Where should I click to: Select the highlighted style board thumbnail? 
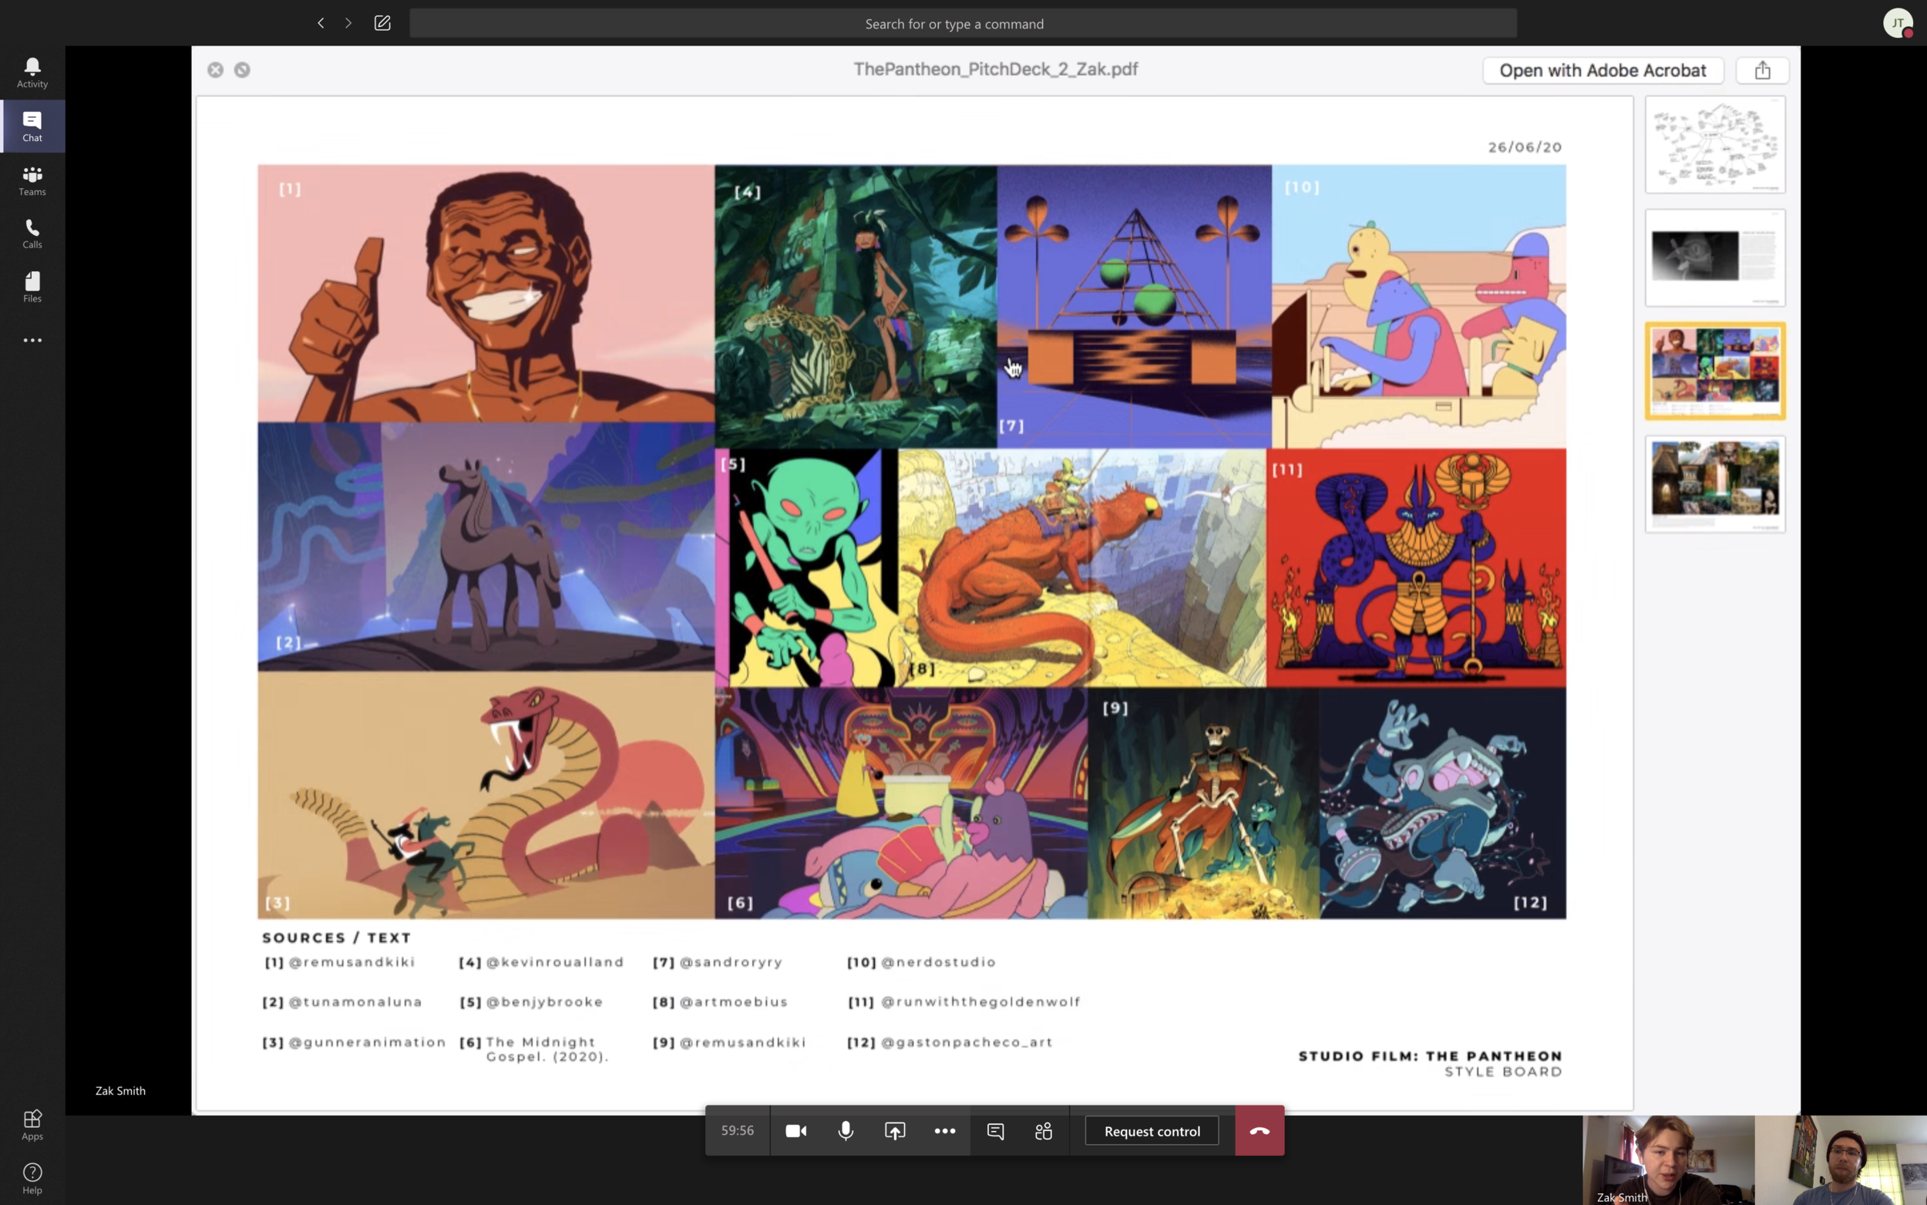[1715, 371]
